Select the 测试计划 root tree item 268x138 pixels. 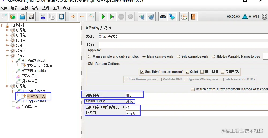click(17, 25)
